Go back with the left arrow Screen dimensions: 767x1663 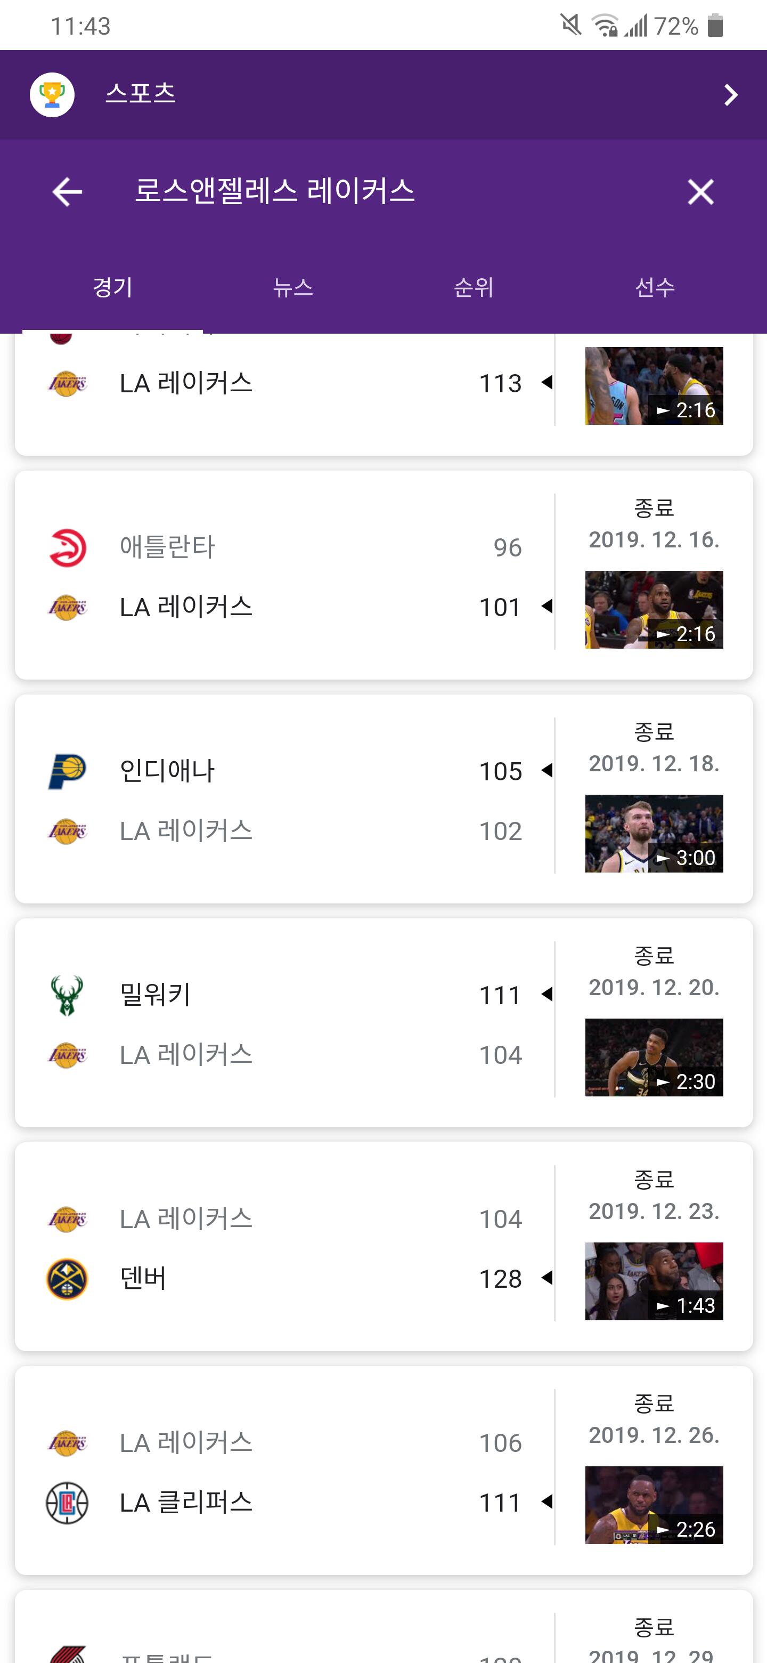click(x=67, y=192)
